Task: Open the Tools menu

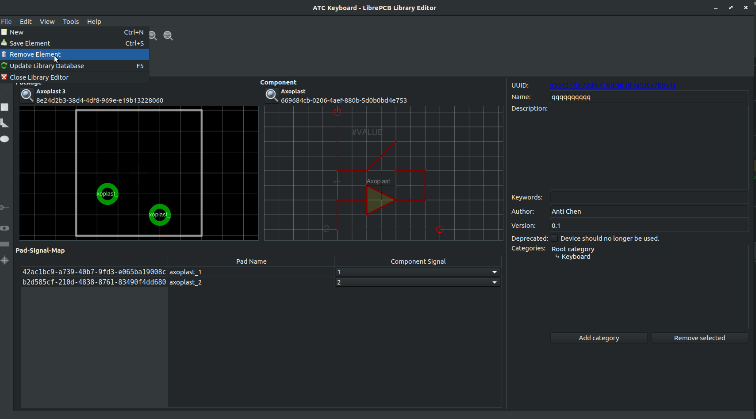Action: (71, 22)
